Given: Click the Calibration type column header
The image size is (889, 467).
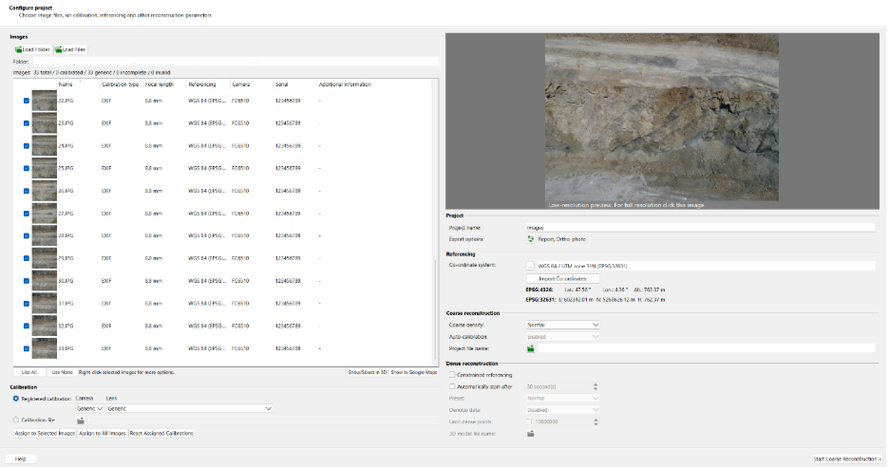Looking at the screenshot, I should (120, 84).
